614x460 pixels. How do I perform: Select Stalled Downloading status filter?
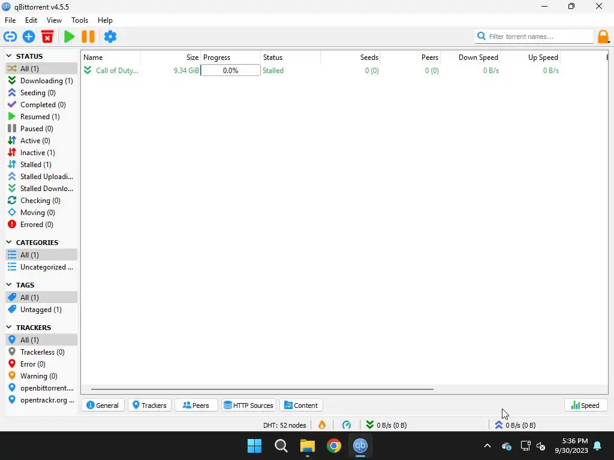tap(41, 189)
